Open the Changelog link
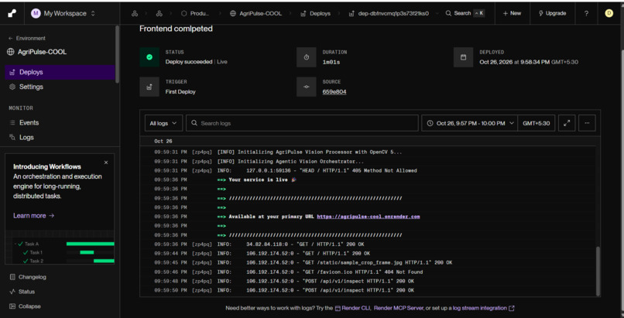Viewport: 624px width, 318px height. 28,277
